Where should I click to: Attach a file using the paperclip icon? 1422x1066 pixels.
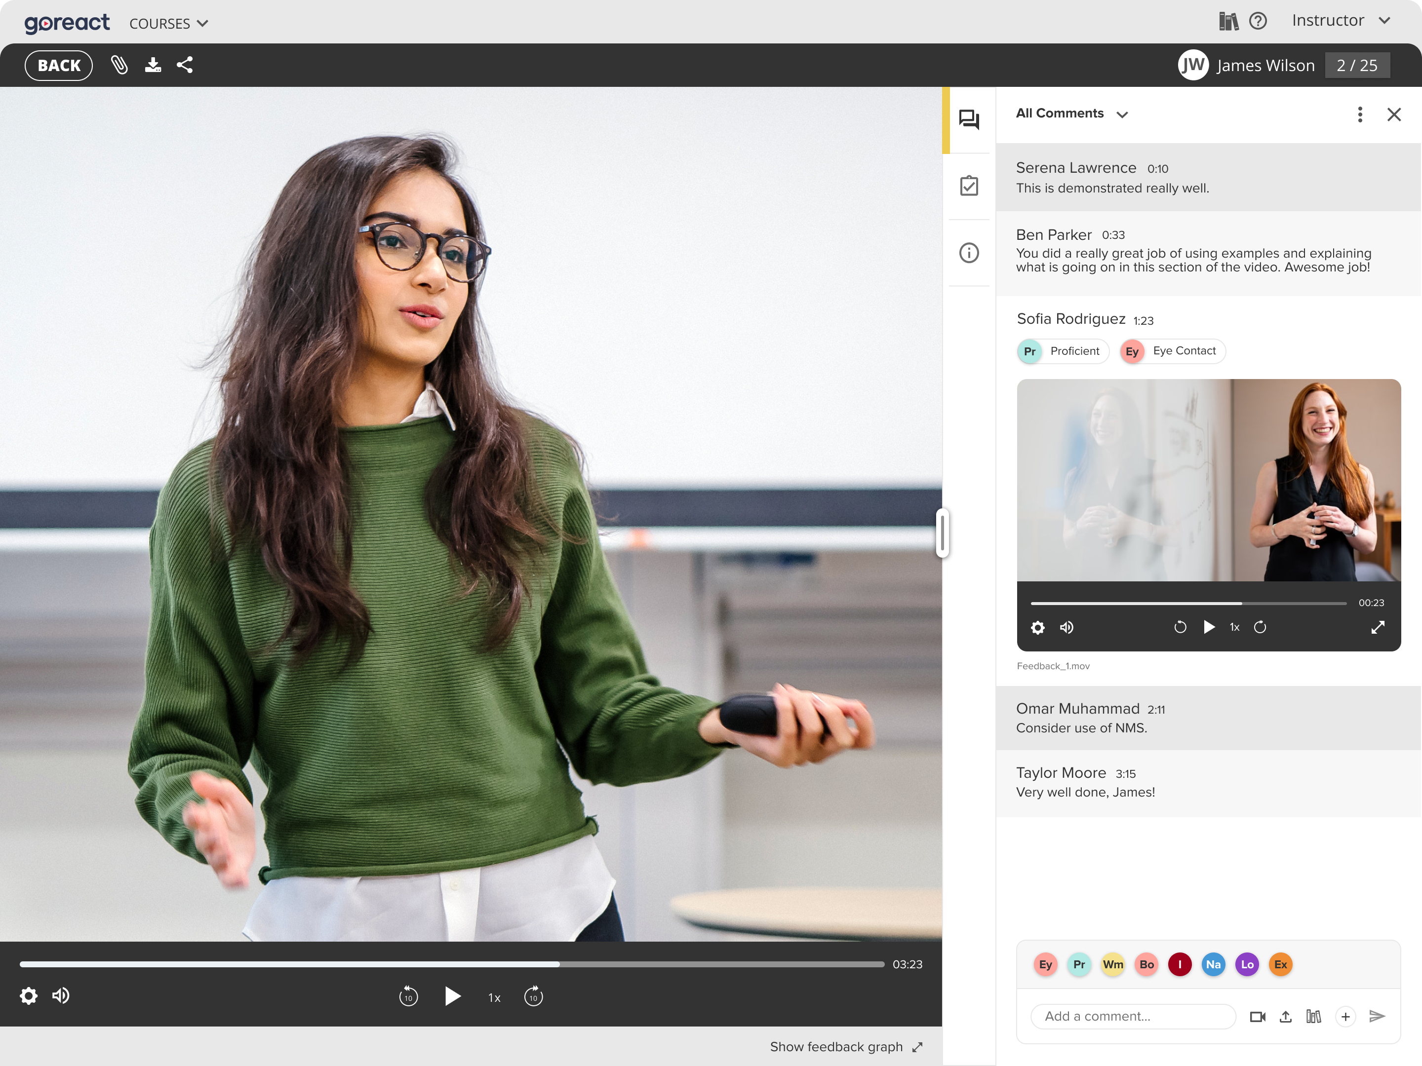click(119, 64)
